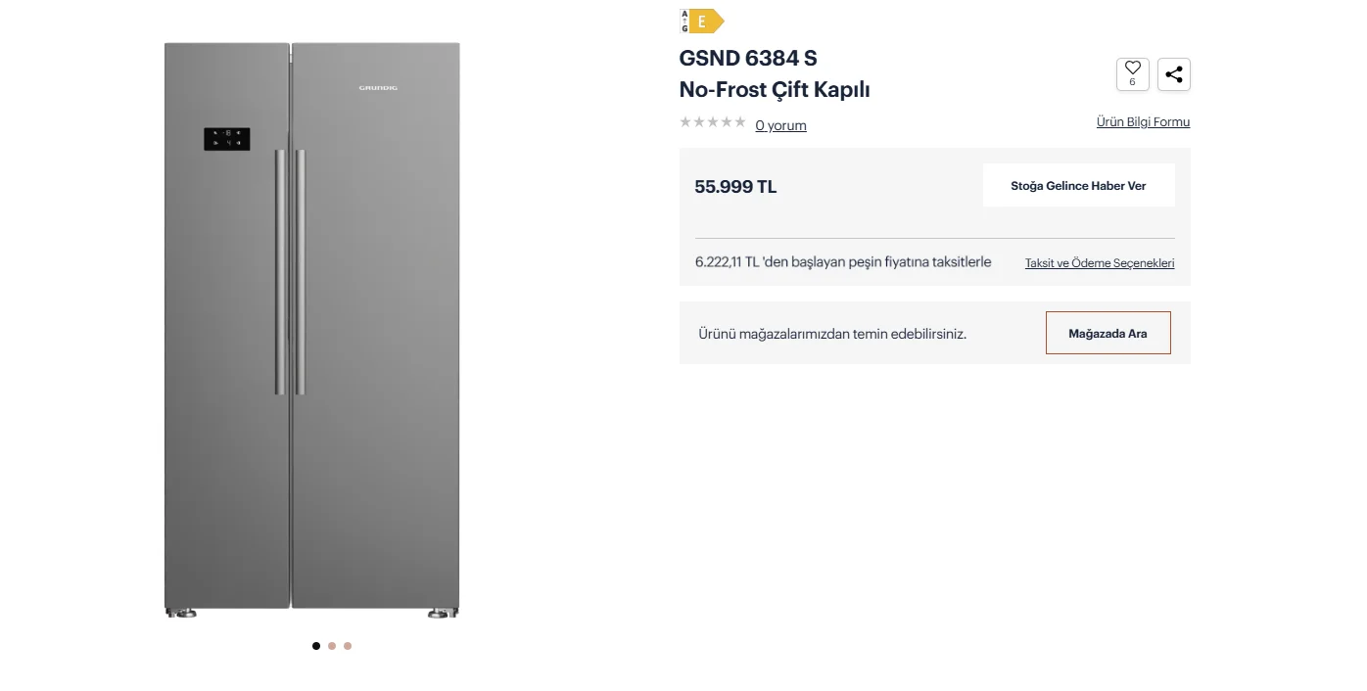Open the '0 yorum' reviews link

click(780, 125)
